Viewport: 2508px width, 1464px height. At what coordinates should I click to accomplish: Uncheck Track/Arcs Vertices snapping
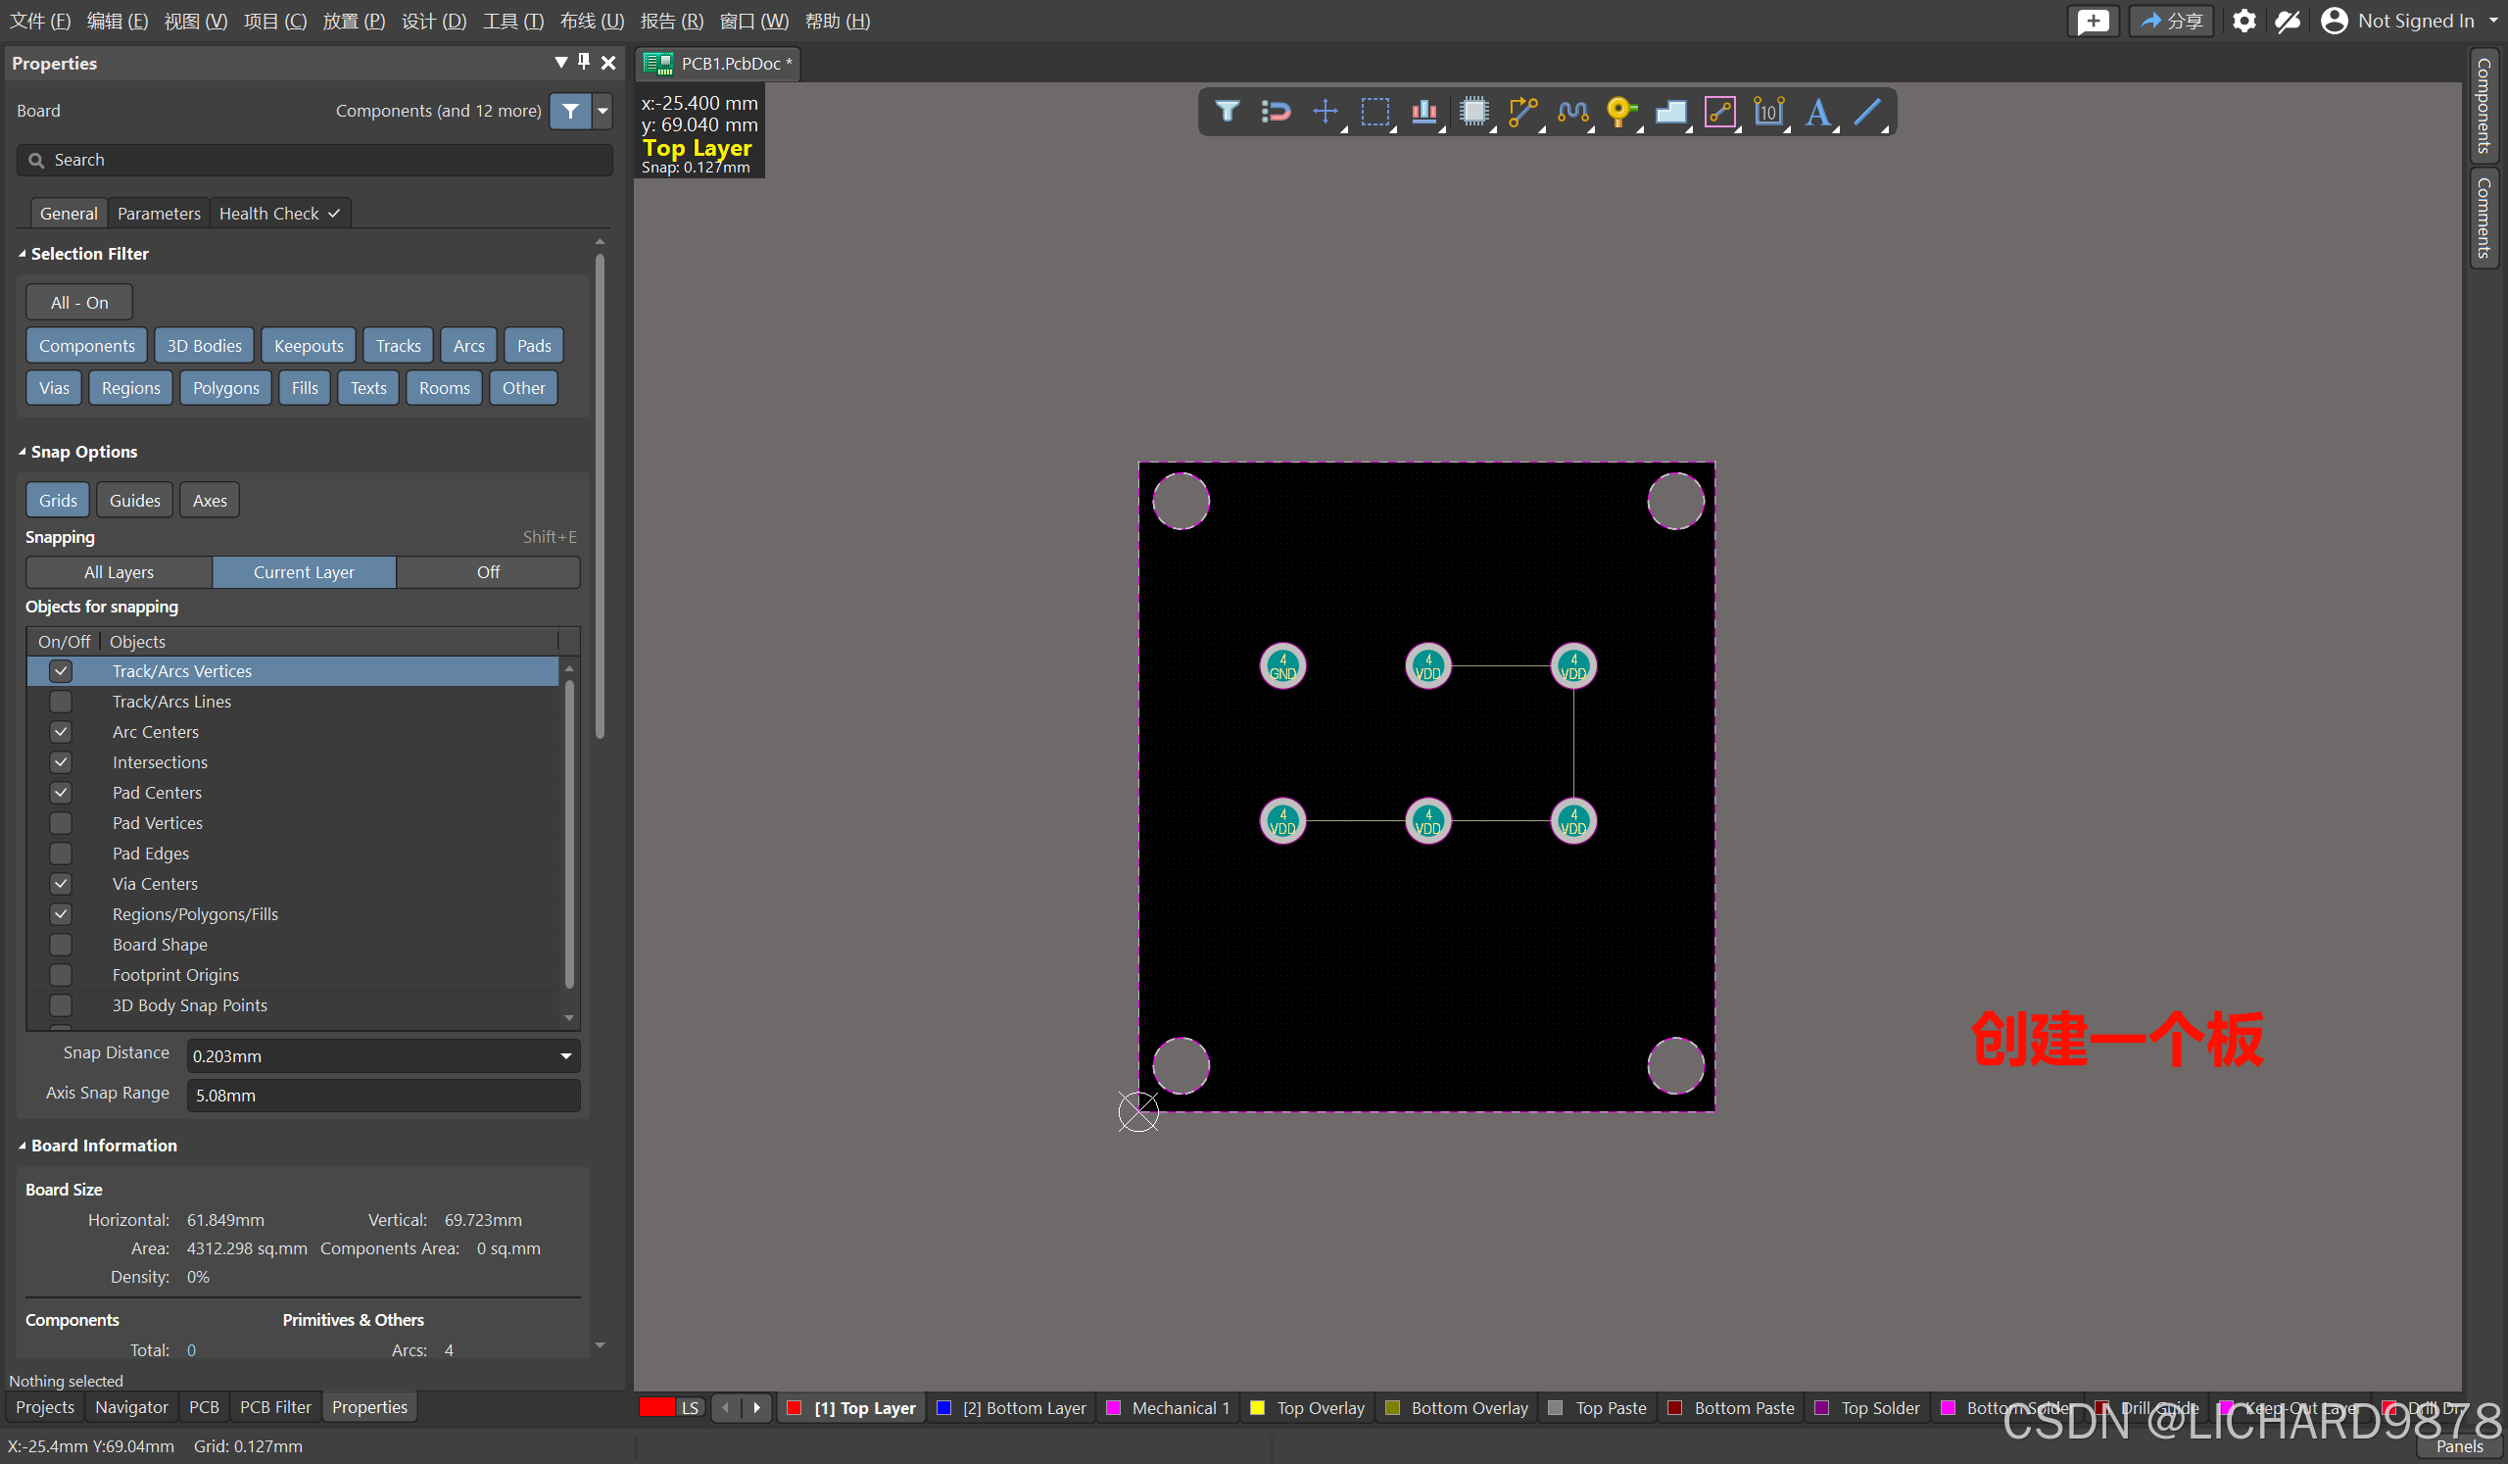coord(61,672)
